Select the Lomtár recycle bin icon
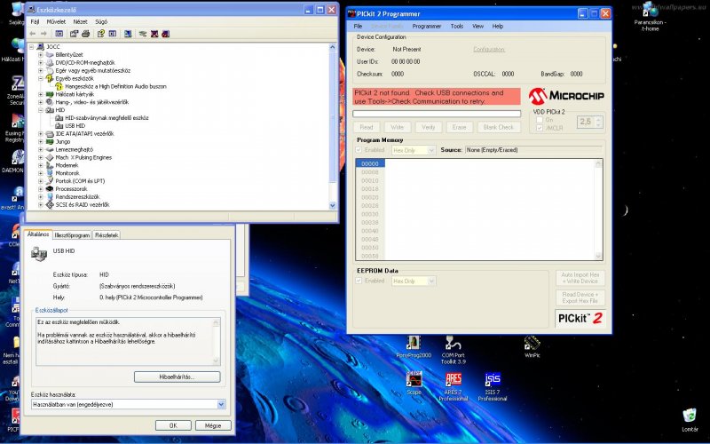 [690, 420]
